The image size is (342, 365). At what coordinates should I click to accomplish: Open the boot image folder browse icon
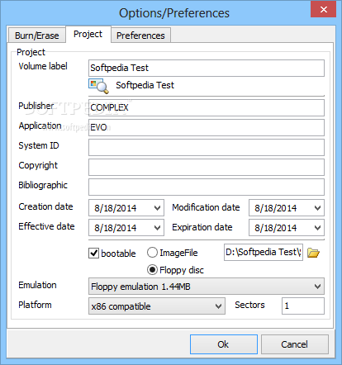(313, 253)
